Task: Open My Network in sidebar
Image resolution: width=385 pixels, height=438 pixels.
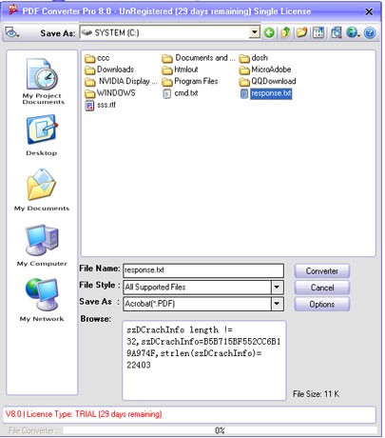Action: [x=42, y=300]
